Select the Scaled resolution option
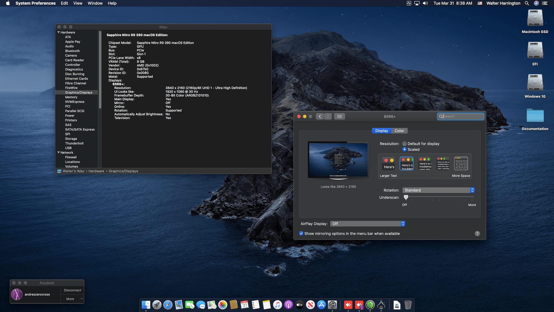 (x=405, y=149)
